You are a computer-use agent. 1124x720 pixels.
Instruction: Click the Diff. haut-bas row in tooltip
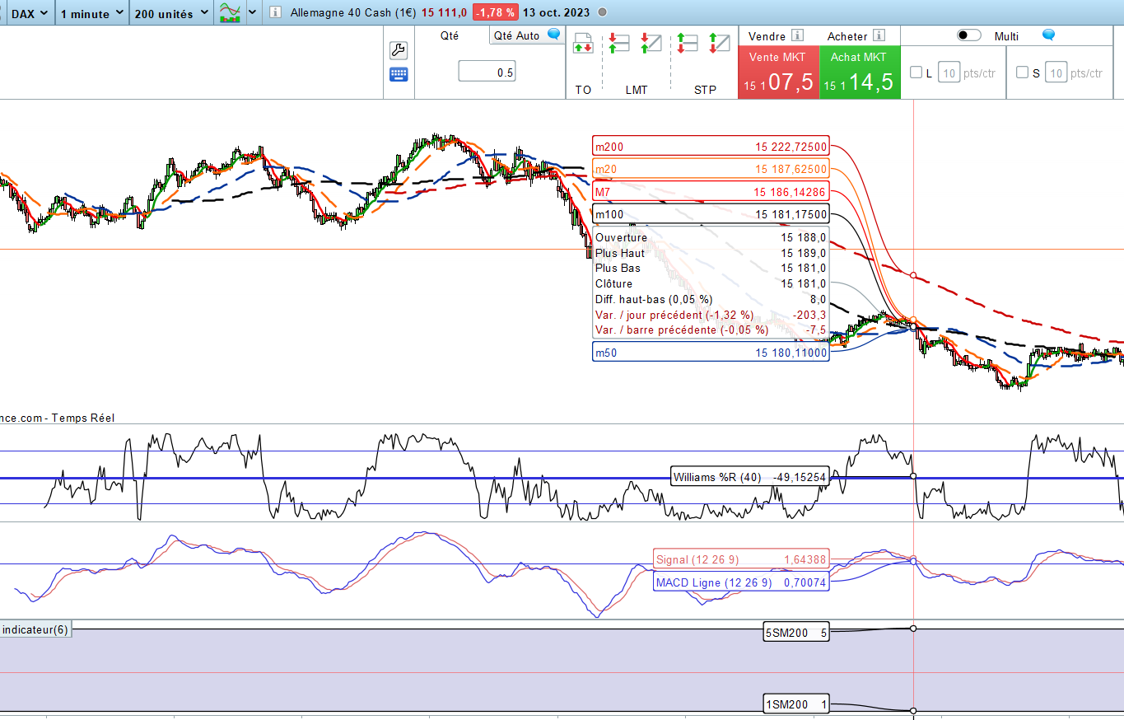pyautogui.click(x=711, y=299)
